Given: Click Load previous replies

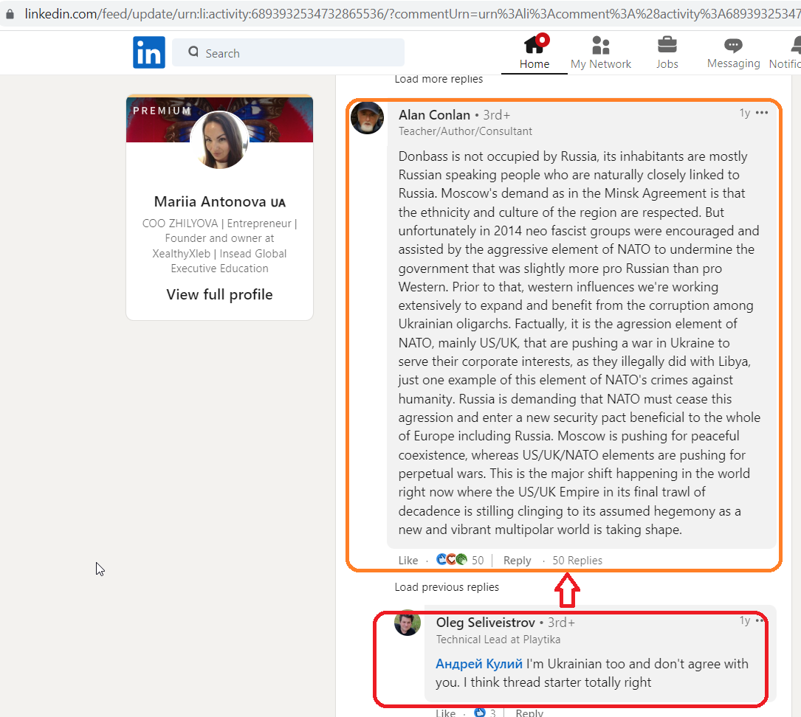Looking at the screenshot, I should pyautogui.click(x=447, y=587).
